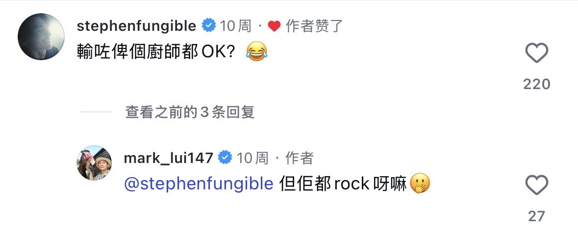578x231 pixels.
Task: Click the 10 周 timestamp on mark_lui147's reply
Action: [x=252, y=158]
